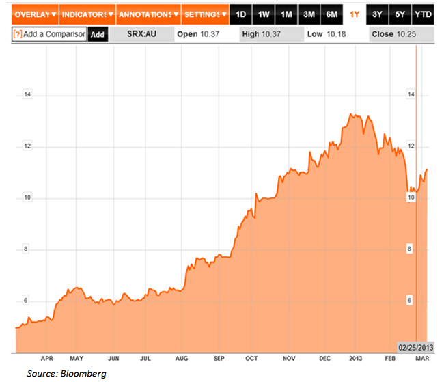Click the [?] help icon beside comparison

[x=17, y=34]
